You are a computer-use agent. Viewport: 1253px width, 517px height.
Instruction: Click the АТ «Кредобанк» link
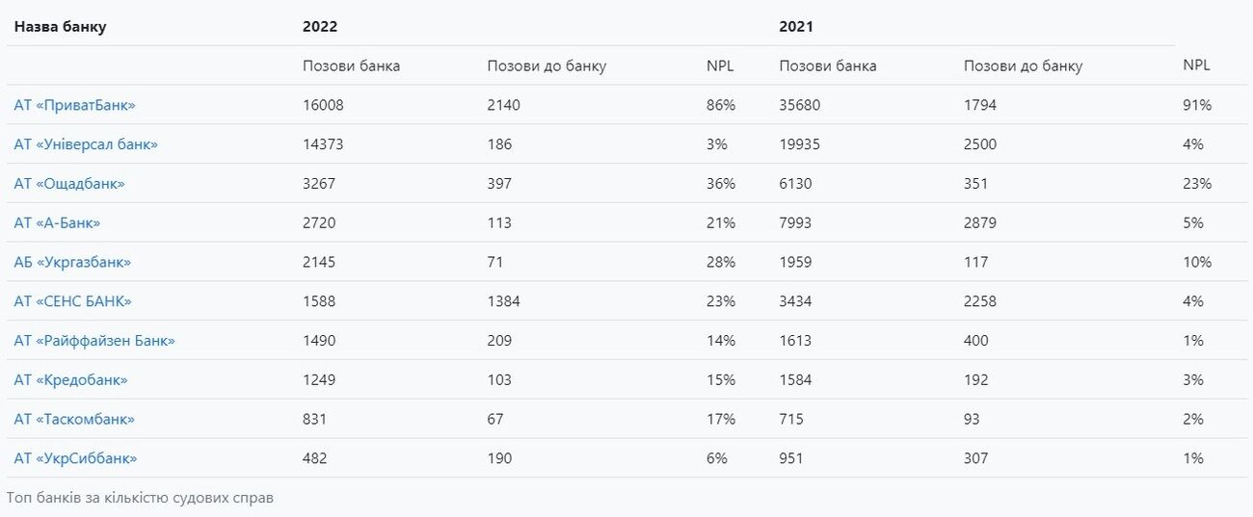click(70, 380)
